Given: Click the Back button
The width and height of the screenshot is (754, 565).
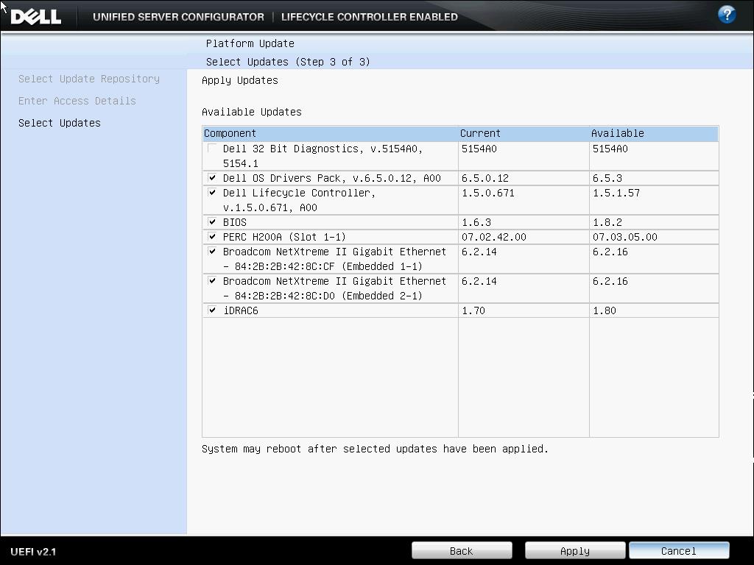Looking at the screenshot, I should pos(462,550).
